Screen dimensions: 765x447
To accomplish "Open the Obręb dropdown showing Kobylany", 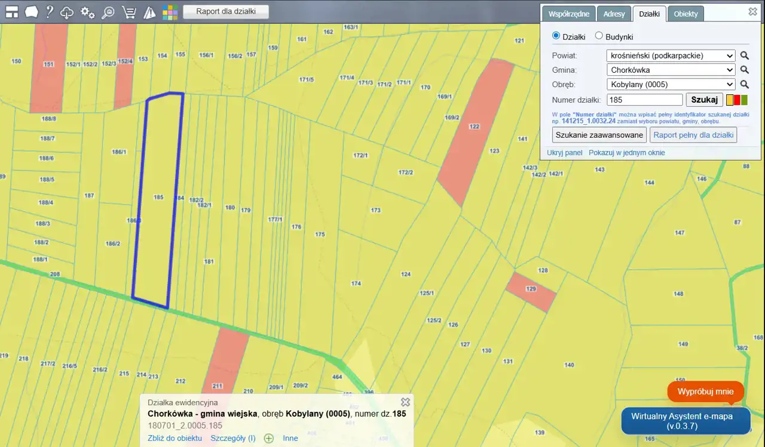I will click(671, 84).
